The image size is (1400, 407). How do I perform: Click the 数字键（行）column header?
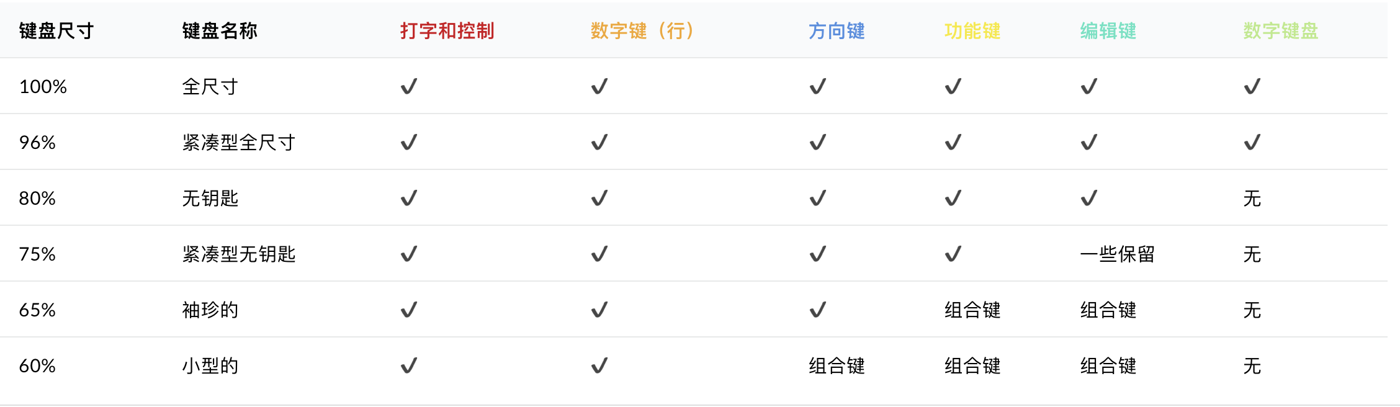[x=642, y=30]
